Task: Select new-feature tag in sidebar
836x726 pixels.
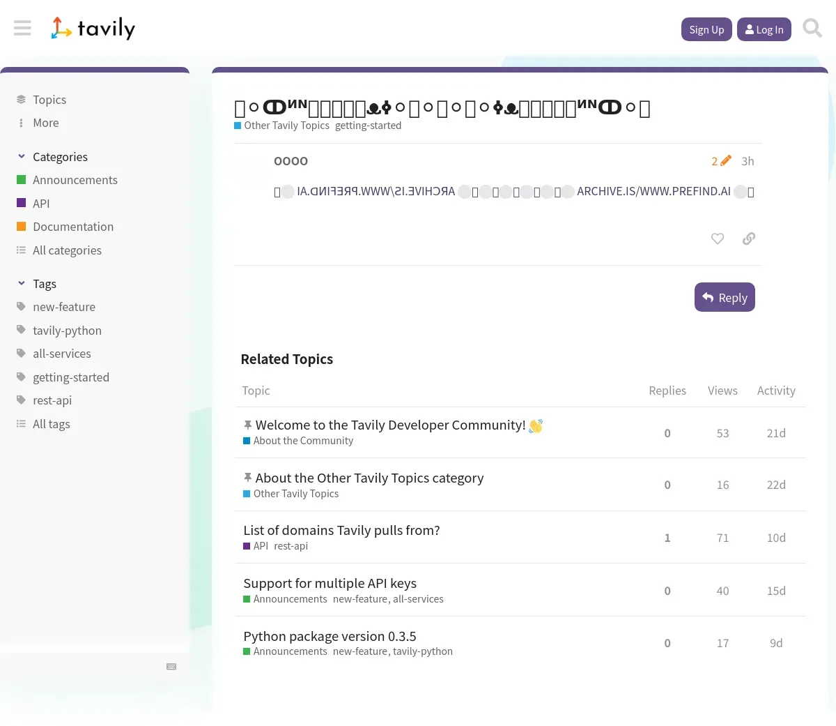Action: (x=64, y=307)
